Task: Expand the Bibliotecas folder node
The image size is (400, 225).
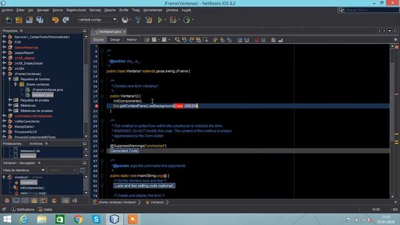Action: [10, 106]
